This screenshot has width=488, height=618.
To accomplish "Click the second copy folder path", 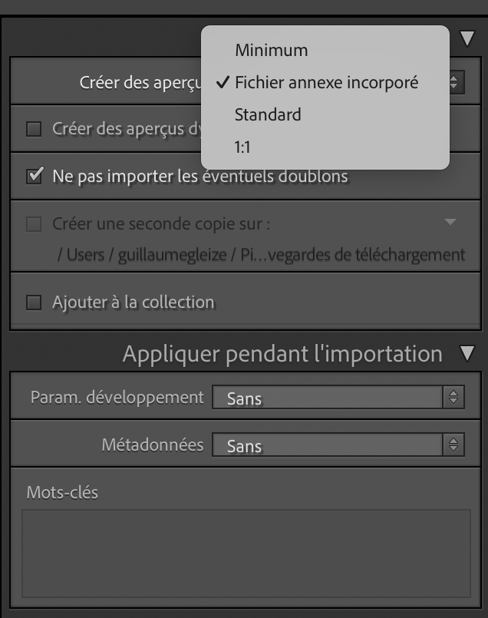I will (x=261, y=255).
